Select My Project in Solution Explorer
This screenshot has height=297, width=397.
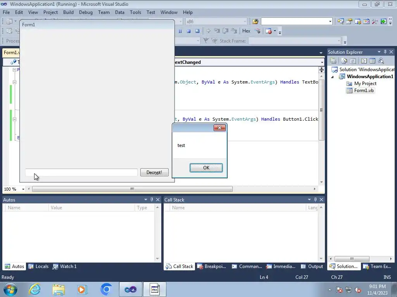point(362,84)
